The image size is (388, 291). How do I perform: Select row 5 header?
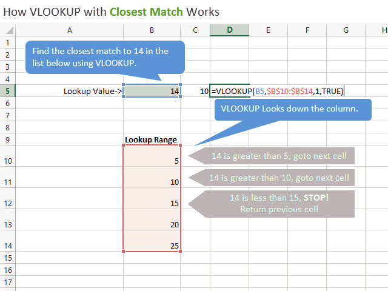[8, 91]
